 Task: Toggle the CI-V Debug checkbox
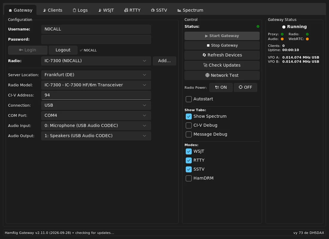coord(189,125)
